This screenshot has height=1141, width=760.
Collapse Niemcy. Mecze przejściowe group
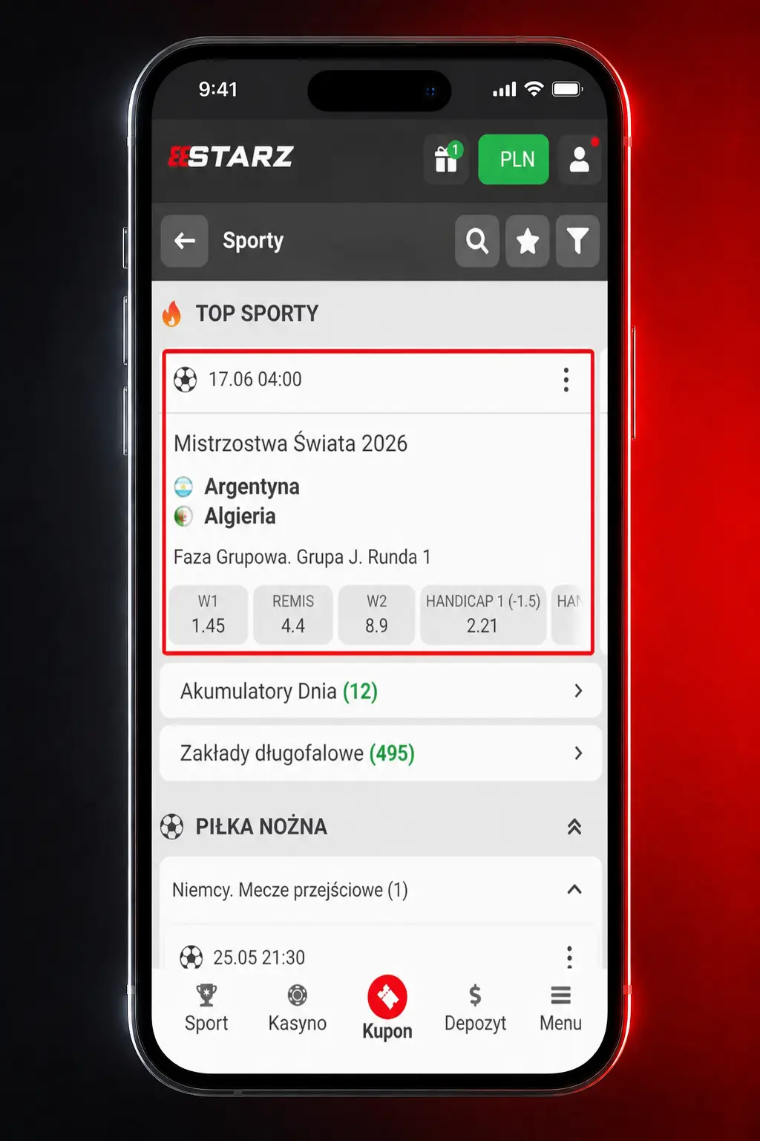(574, 889)
